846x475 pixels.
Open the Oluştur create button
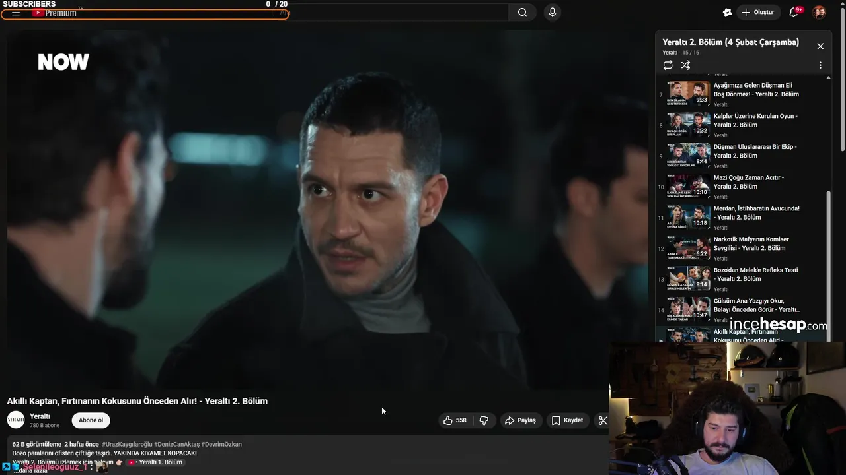point(757,13)
